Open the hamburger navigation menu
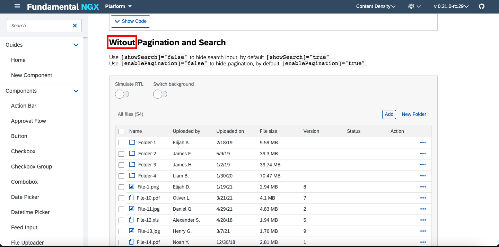This screenshot has height=247, width=499. (x=17, y=6)
